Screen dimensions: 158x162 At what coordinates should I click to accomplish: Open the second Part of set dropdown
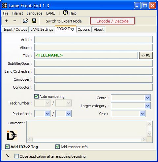69,113
